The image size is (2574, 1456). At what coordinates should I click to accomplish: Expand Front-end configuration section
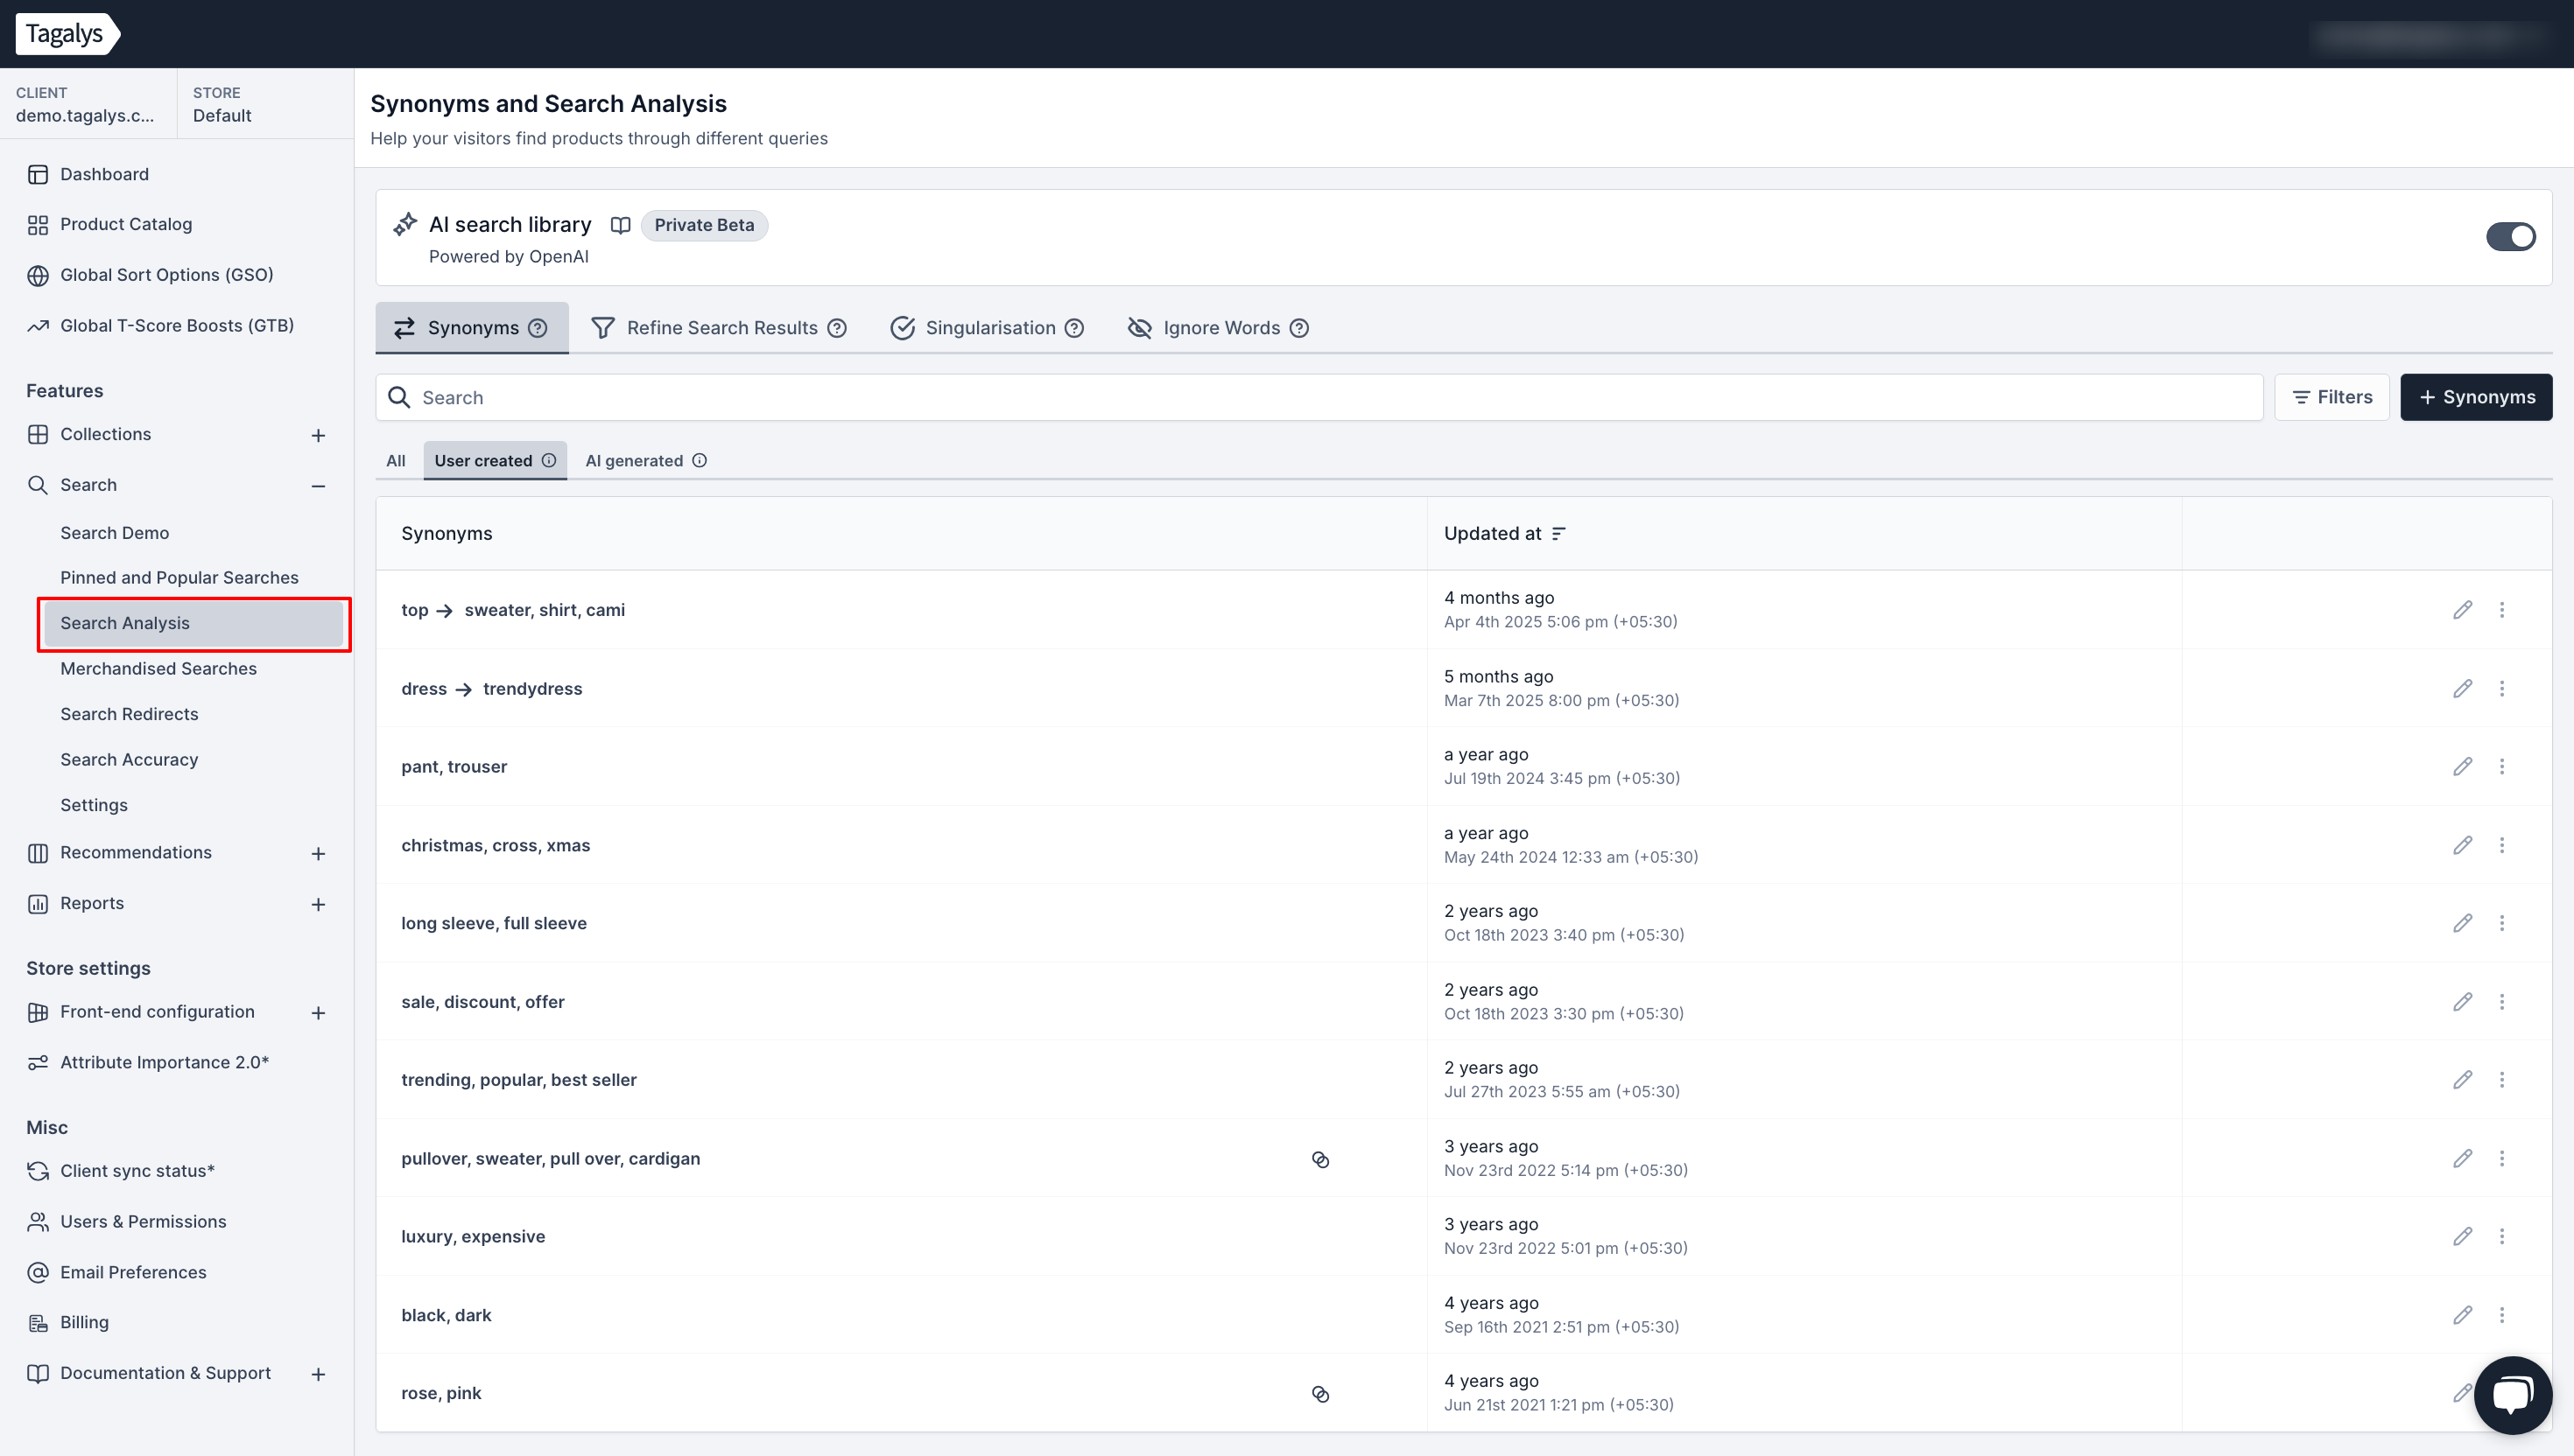pyautogui.click(x=318, y=1013)
